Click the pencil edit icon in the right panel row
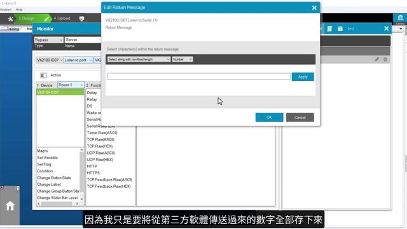Image resolution: width=407 pixels, height=229 pixels. click(376, 59)
